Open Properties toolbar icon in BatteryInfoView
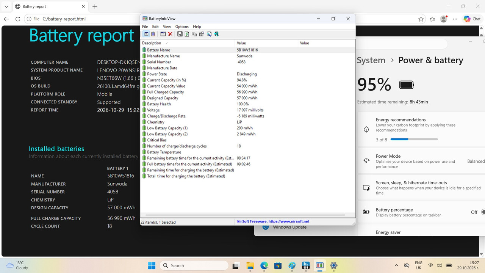This screenshot has height=273, width=485. [202, 34]
